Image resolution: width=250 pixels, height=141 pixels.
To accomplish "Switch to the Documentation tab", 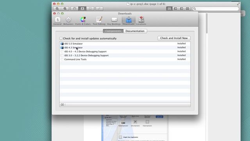I will point(135,31).
